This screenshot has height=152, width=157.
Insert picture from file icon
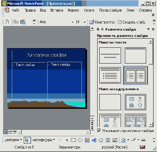[115, 140]
